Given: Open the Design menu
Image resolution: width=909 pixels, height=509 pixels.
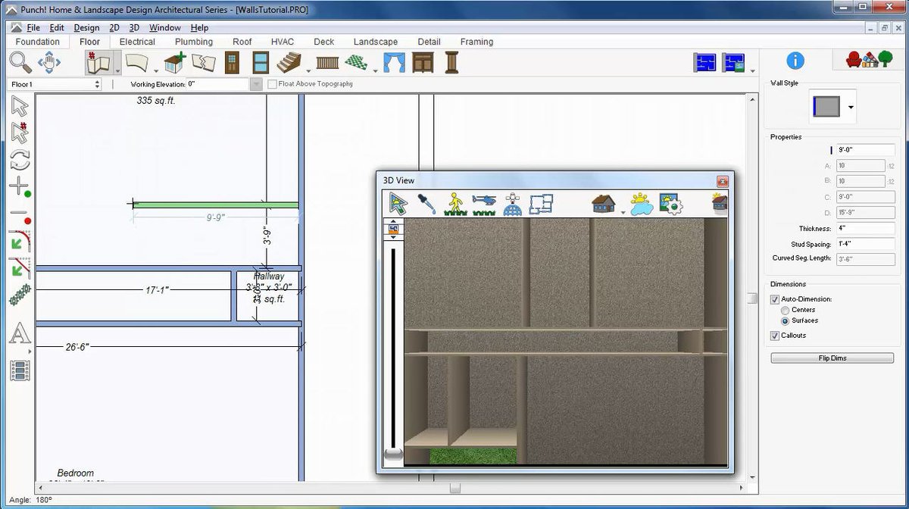Looking at the screenshot, I should point(86,27).
